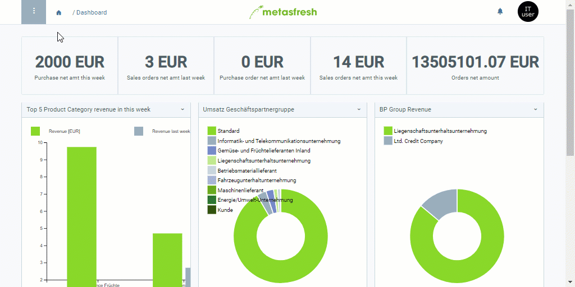Open the 13505101.07 EUR Orders net amount card
The width and height of the screenshot is (575, 287).
(x=475, y=66)
